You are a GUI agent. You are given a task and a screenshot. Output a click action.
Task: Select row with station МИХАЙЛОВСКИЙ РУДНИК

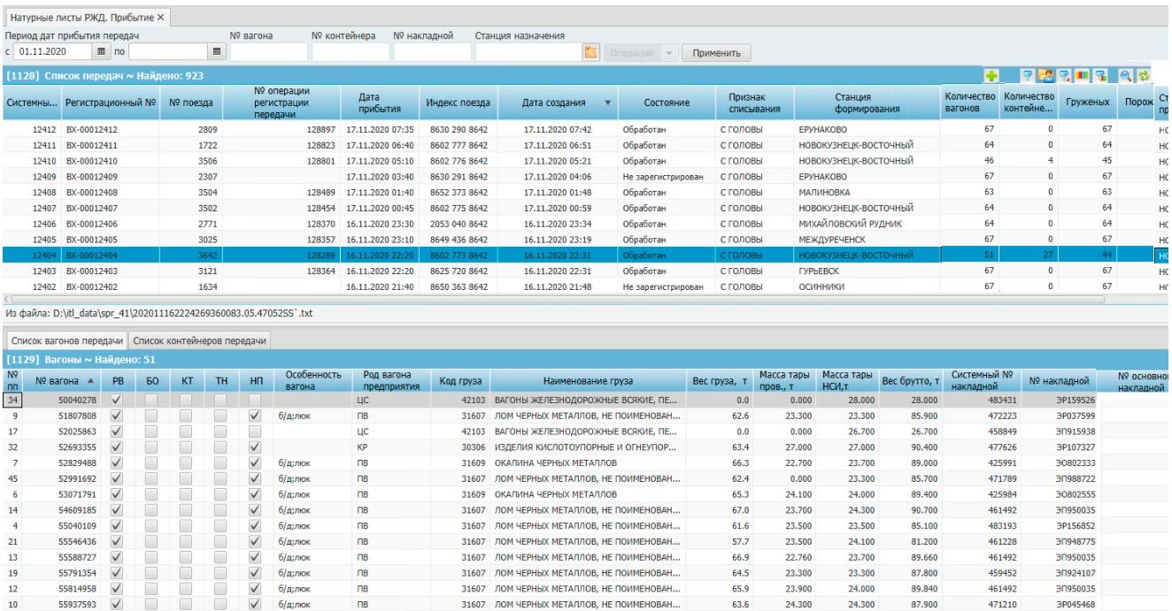(586, 224)
